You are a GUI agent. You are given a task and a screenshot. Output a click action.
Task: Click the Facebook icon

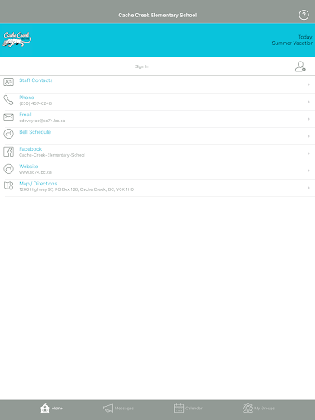click(x=8, y=152)
